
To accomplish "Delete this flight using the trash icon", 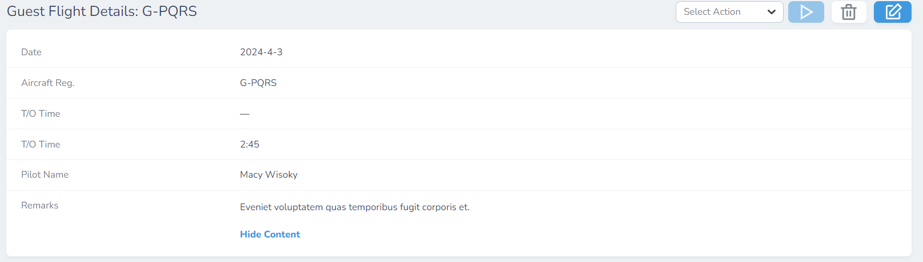I will (849, 12).
